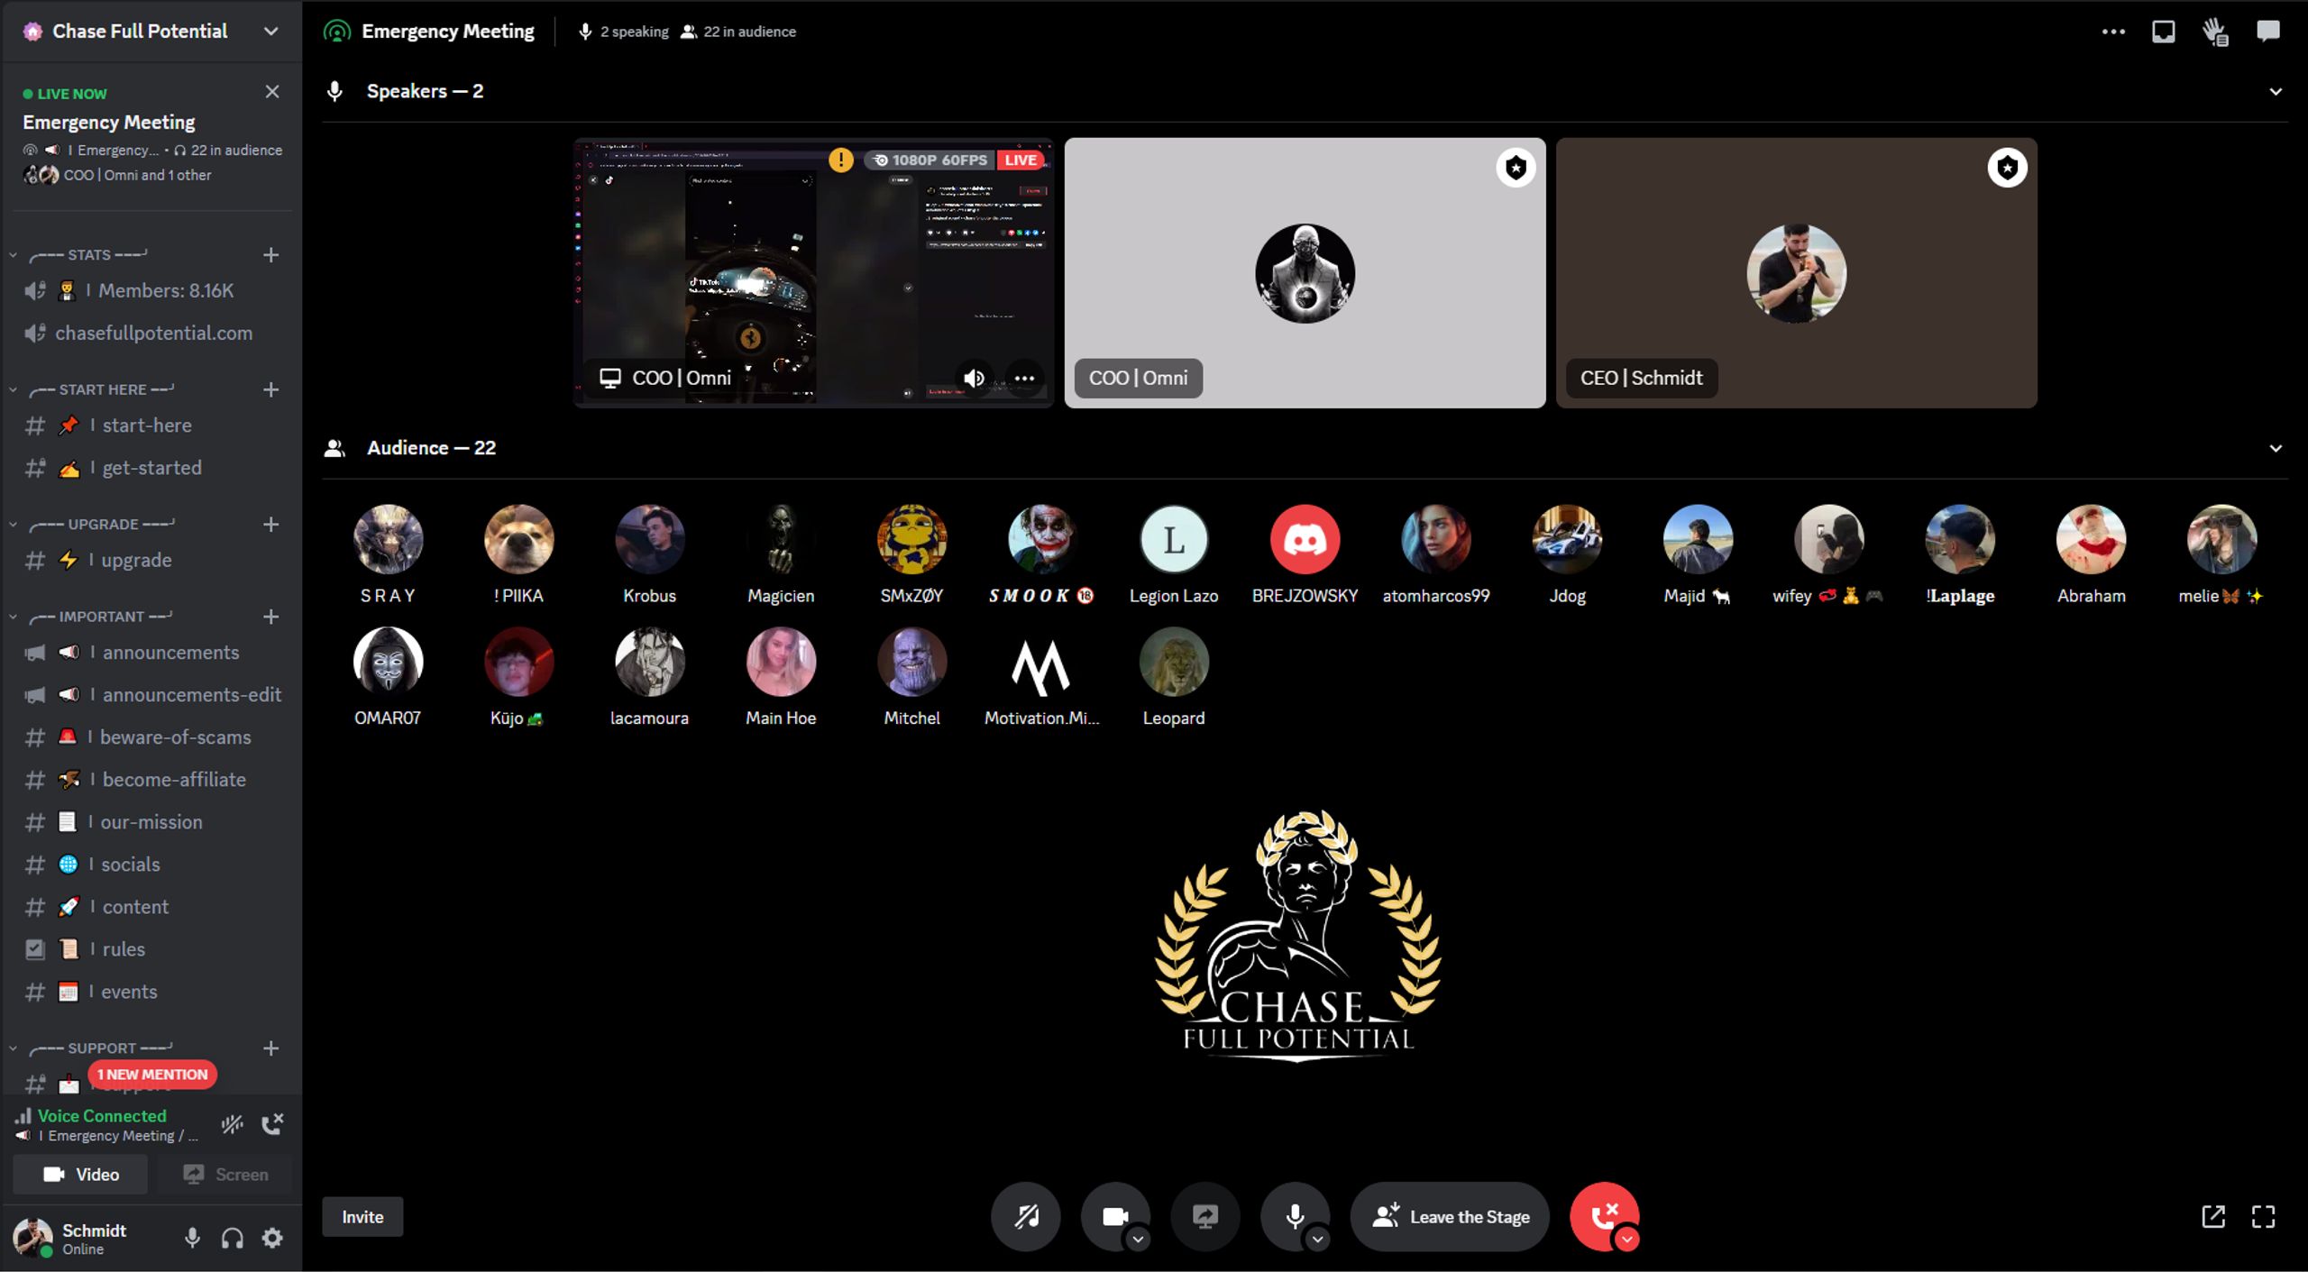Share your screen from stage controls

[x=1205, y=1217]
